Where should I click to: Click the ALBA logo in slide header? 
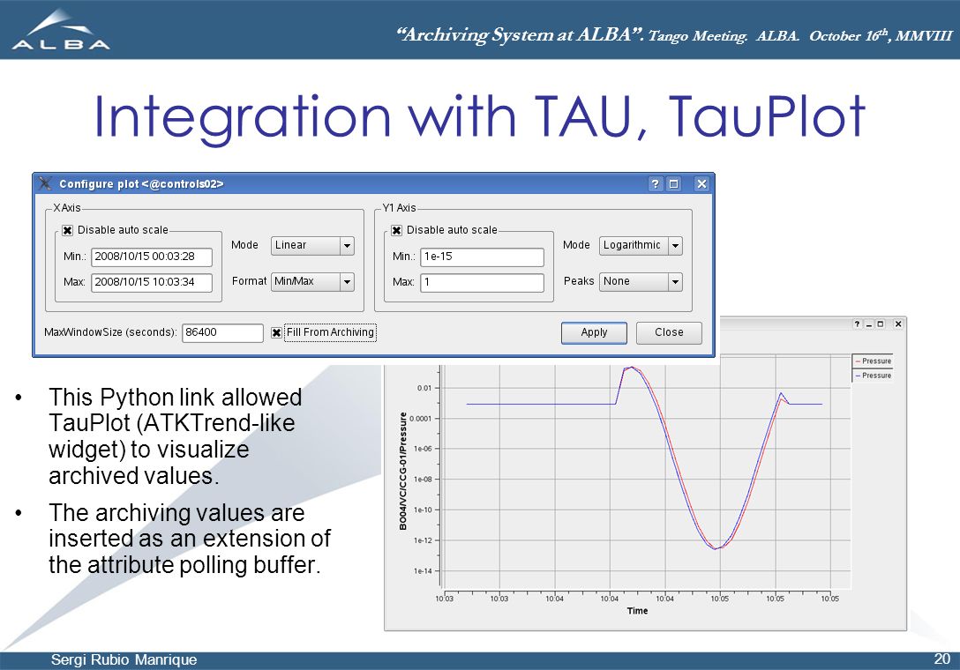click(x=61, y=29)
